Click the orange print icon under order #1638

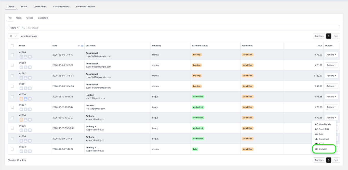[x=21, y=99]
